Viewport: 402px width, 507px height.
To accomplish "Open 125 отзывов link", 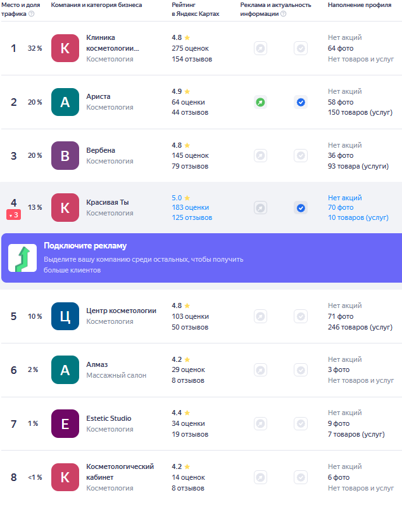I will pos(192,217).
